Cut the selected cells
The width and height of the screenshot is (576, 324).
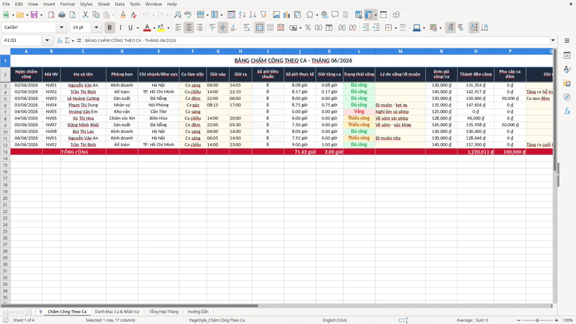(85, 15)
